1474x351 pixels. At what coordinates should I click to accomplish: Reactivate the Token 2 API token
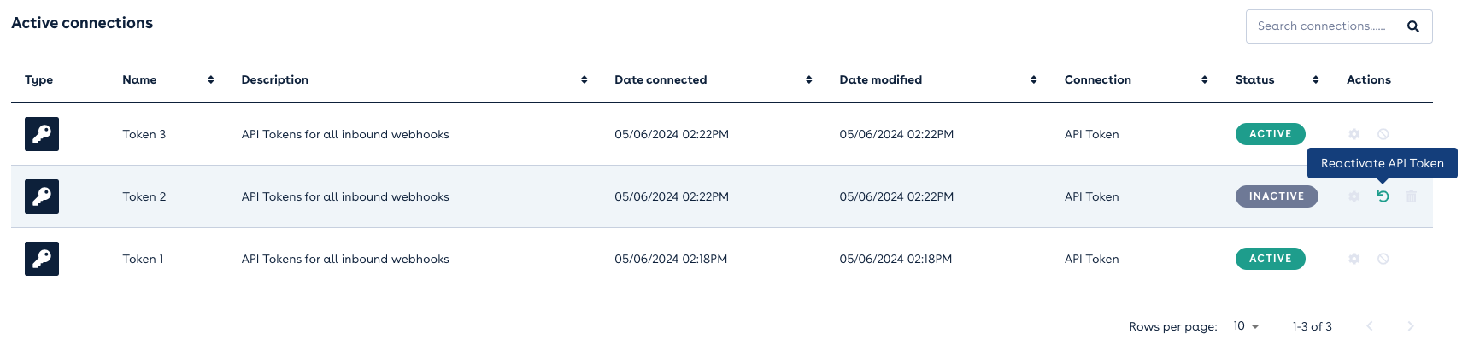tap(1383, 196)
